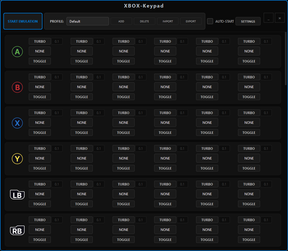Toggle Turbo for Y button's sixth slot
Screen dimensions: 288x251
(249, 149)
